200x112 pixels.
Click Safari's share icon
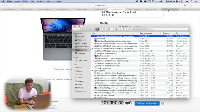pyautogui.click(x=191, y=6)
